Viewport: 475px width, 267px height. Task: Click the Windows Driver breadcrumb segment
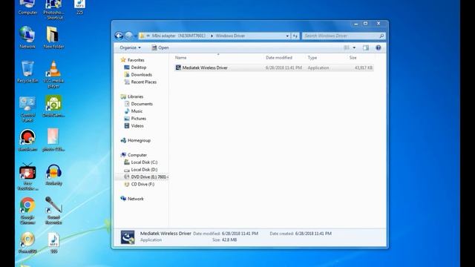(230, 36)
